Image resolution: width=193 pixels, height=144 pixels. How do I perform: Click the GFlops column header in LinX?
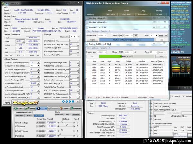(x=128, y=61)
